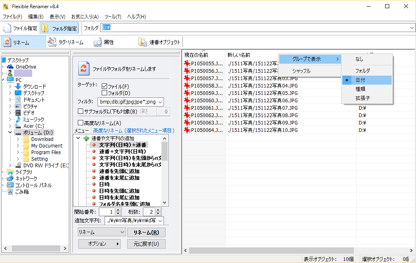This screenshot has width=416, height=263.
Task: Open the フィルタ extension dropdown
Action: 160,102
